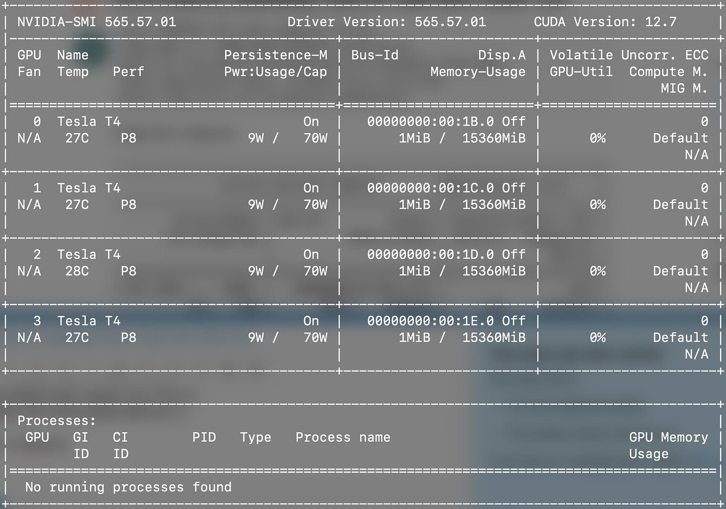Click the Bus-Id column header
This screenshot has height=509, width=726.
(x=375, y=55)
